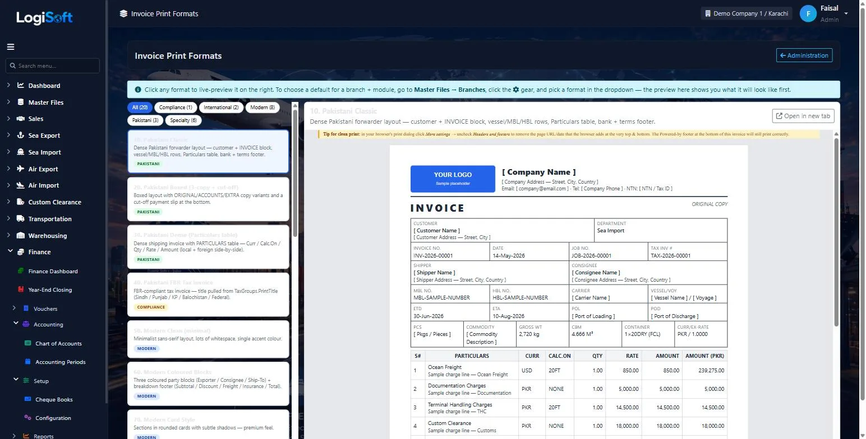This screenshot has width=866, height=439.
Task: Click the Open in new tab button
Action: click(803, 116)
